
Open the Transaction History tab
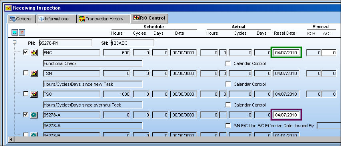[103, 19]
